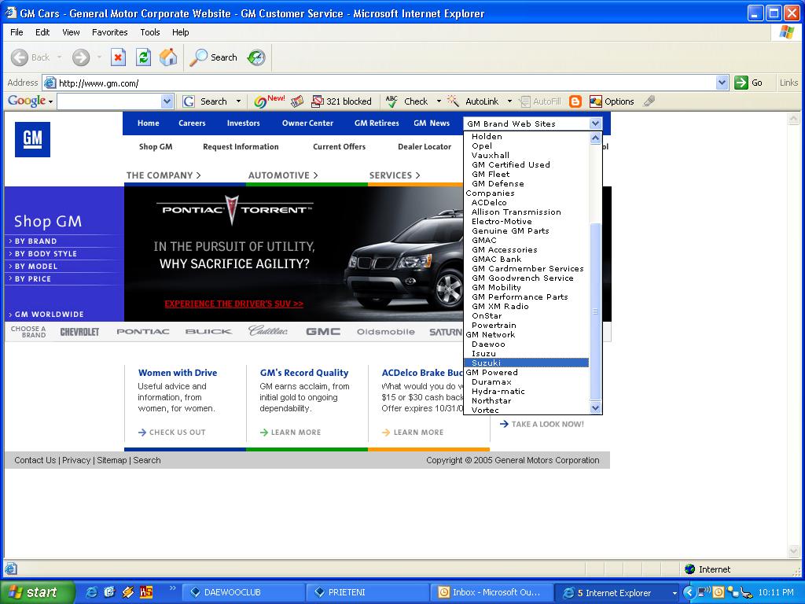Click the Stop loading icon
The height and width of the screenshot is (604, 805).
pyautogui.click(x=118, y=57)
